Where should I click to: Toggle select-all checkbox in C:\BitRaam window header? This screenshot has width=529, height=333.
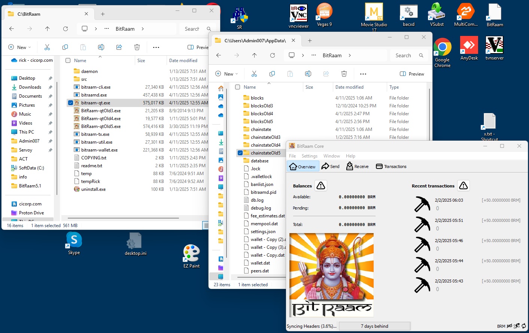68,60
